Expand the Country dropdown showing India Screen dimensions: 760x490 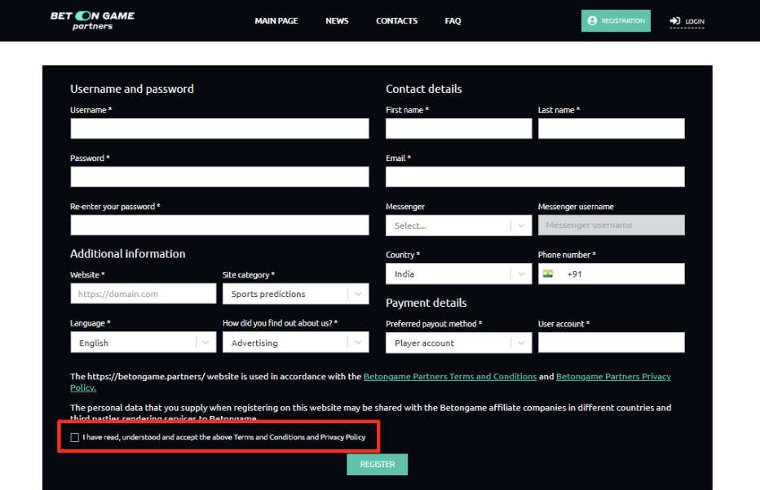[458, 274]
